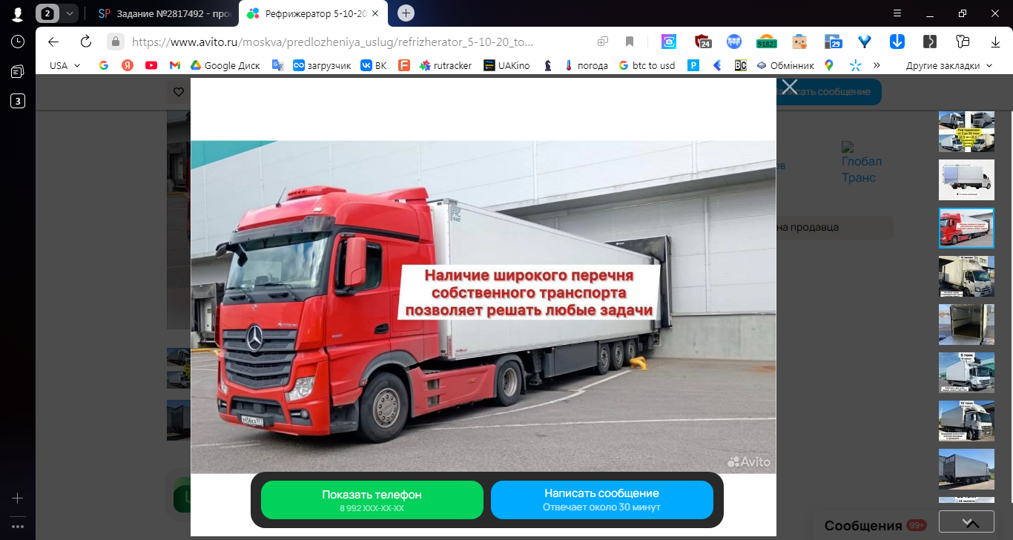Expand the Другие закладки folder
Image resolution: width=1013 pixels, height=540 pixels.
pos(948,65)
